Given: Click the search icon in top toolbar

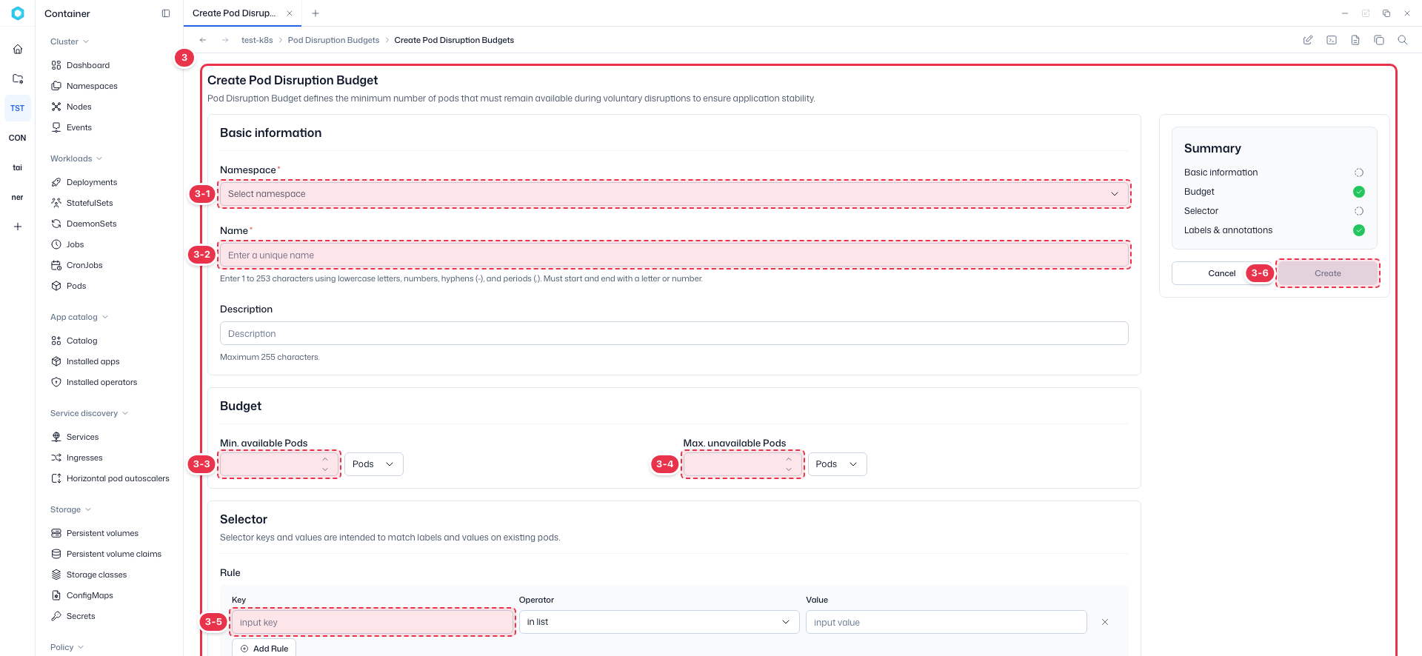Looking at the screenshot, I should tap(1402, 40).
